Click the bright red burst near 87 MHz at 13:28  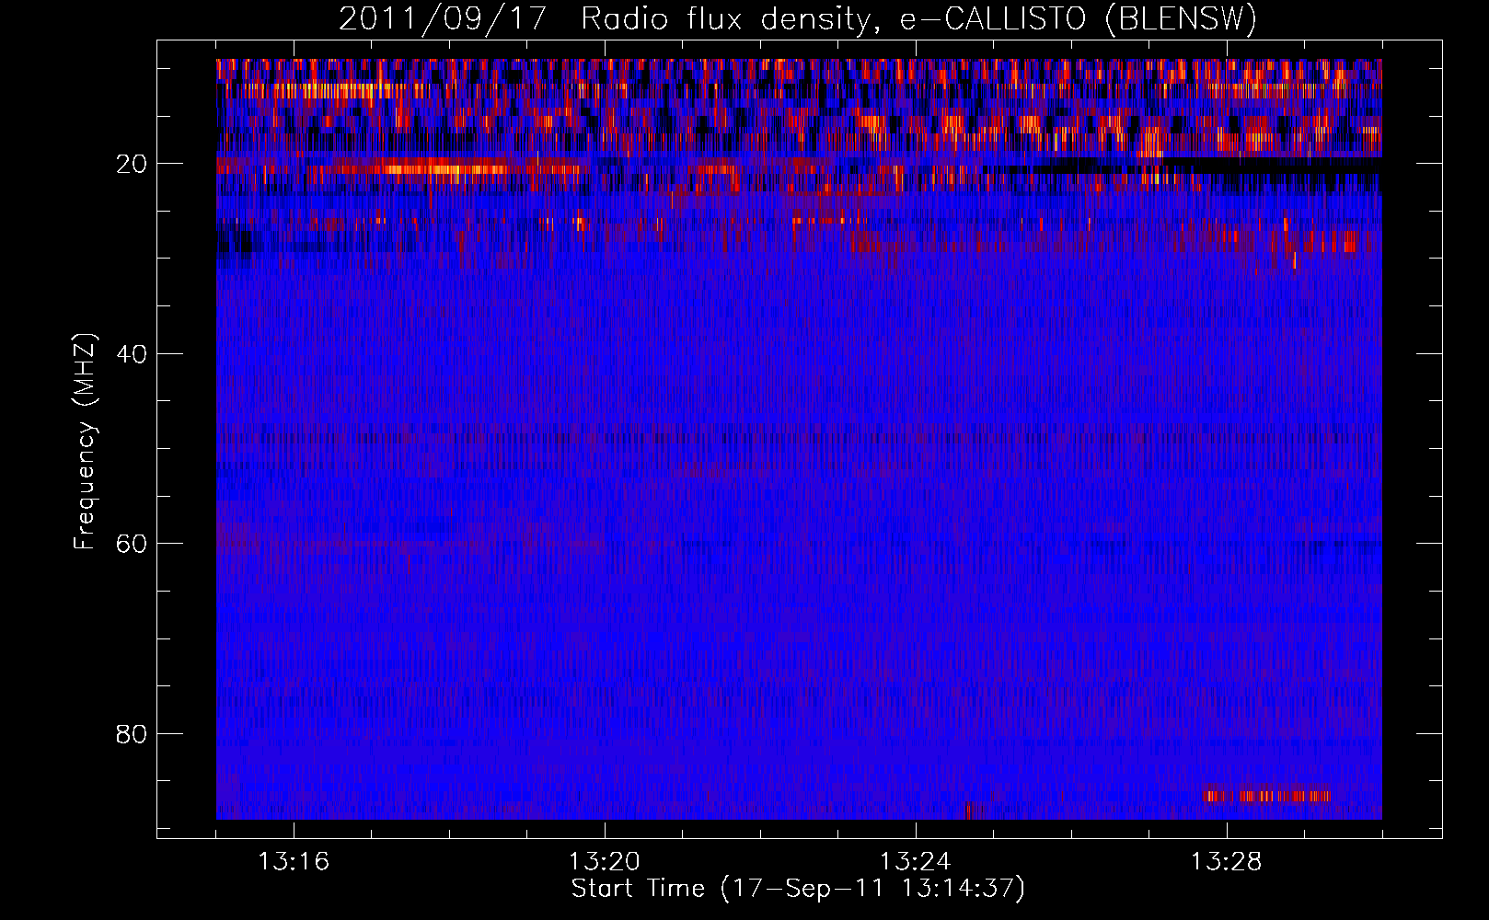click(1266, 796)
